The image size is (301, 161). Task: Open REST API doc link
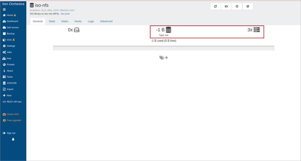point(12,102)
